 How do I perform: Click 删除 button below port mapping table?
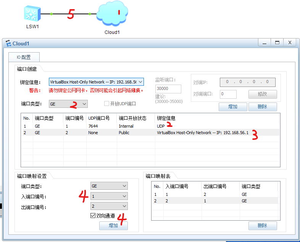point(262,226)
